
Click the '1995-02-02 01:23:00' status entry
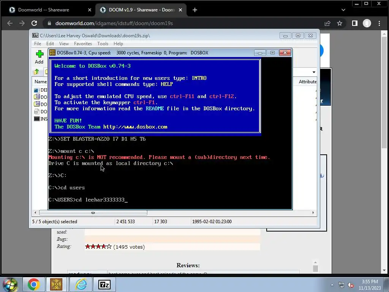click(x=212, y=222)
